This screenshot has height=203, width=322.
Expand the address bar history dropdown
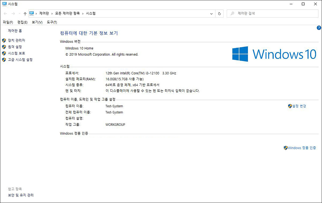(x=211, y=14)
